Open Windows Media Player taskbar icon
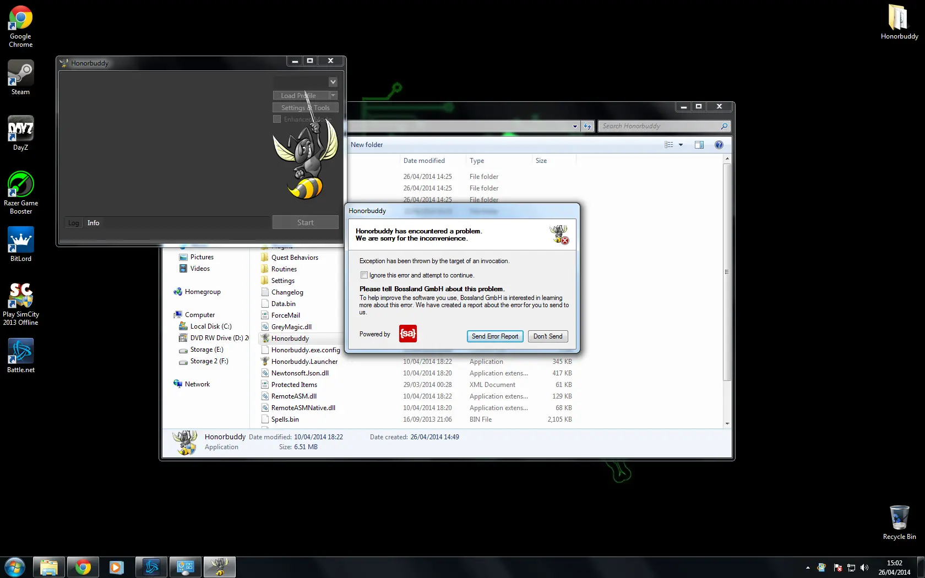The image size is (925, 578). (117, 567)
